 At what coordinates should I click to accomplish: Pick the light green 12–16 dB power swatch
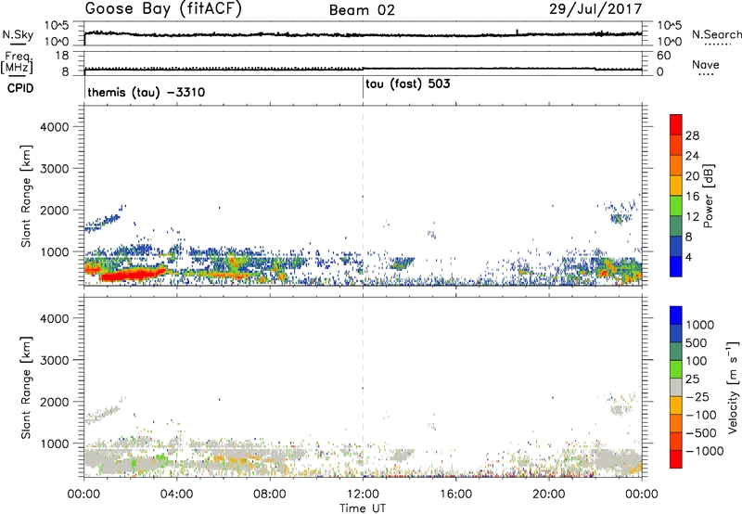[676, 206]
